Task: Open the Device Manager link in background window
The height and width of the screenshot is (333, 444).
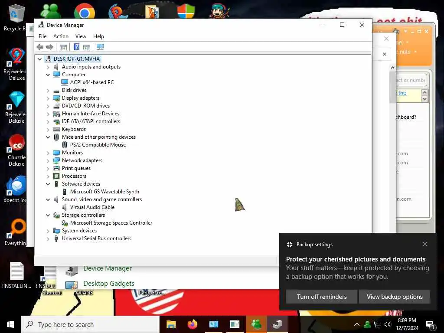Action: (x=108, y=268)
